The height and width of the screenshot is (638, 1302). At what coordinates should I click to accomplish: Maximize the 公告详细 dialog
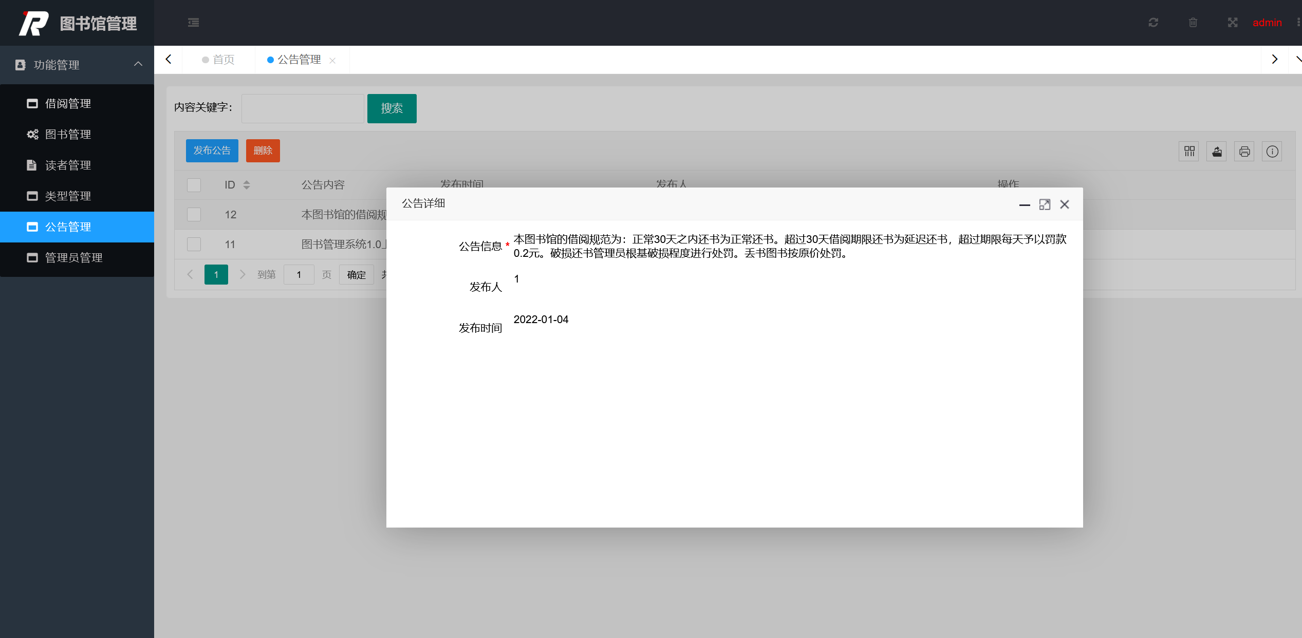pyautogui.click(x=1045, y=204)
